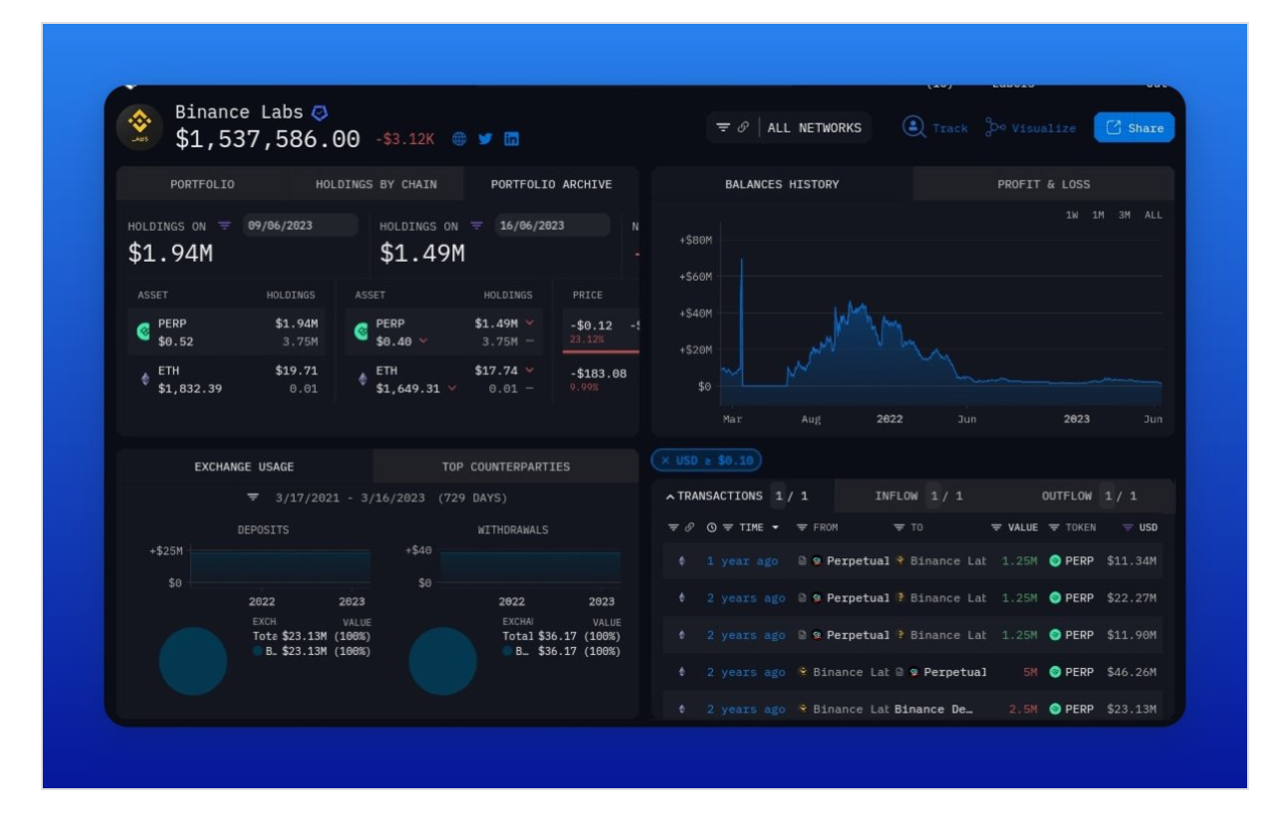The image size is (1275, 838).
Task: Set chart range to 1W
Action: [x=1074, y=215]
